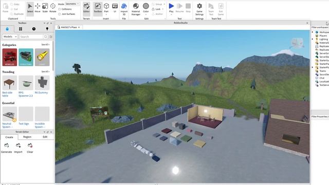This screenshot has height=185, width=329.
Task: Open the Toolbox Recent clock tab
Action: coord(34,29)
